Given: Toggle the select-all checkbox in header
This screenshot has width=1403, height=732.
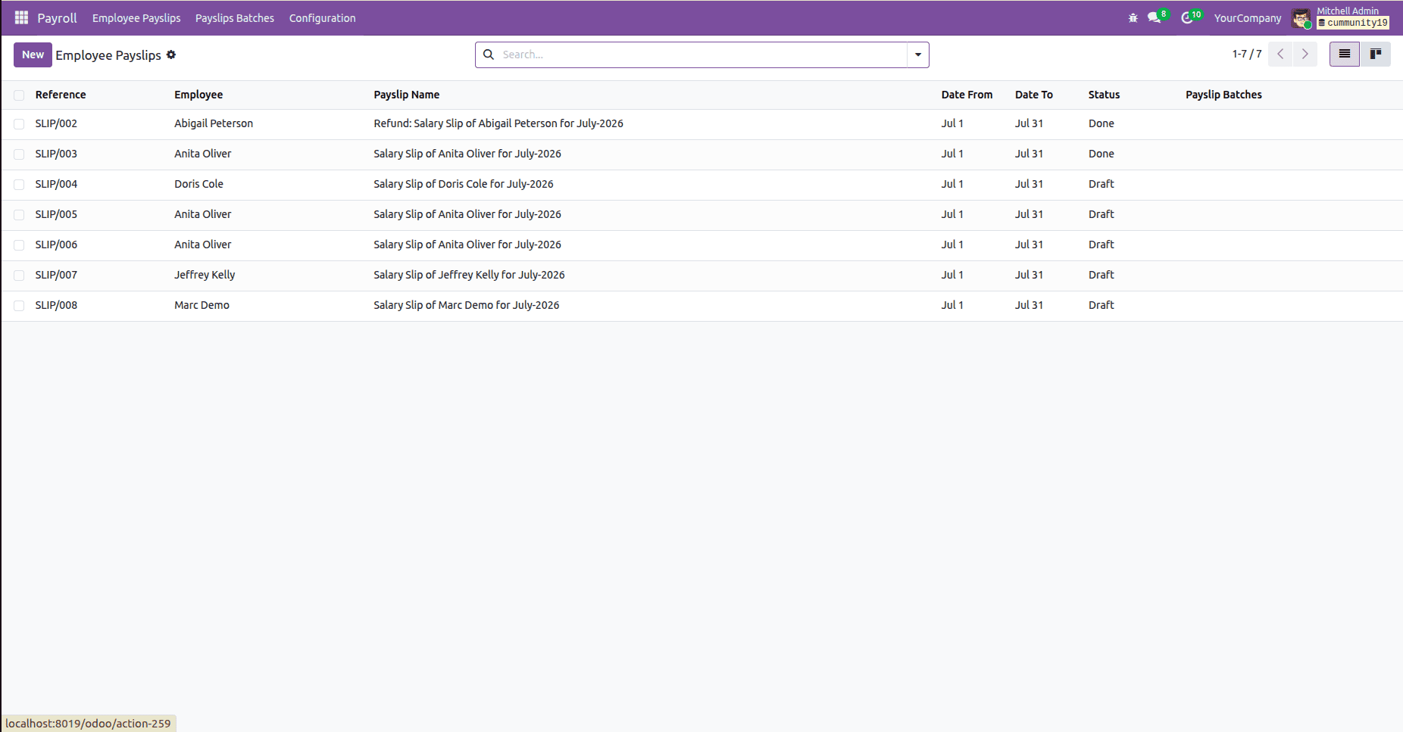Looking at the screenshot, I should pyautogui.click(x=19, y=95).
